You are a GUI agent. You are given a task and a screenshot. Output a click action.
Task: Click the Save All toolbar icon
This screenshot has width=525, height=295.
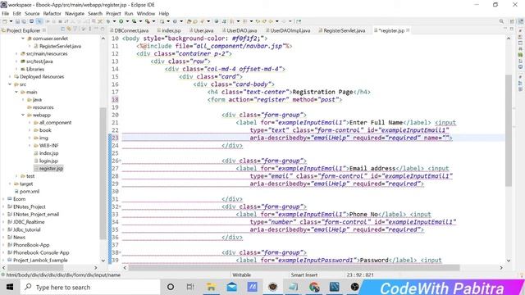pos(24,21)
